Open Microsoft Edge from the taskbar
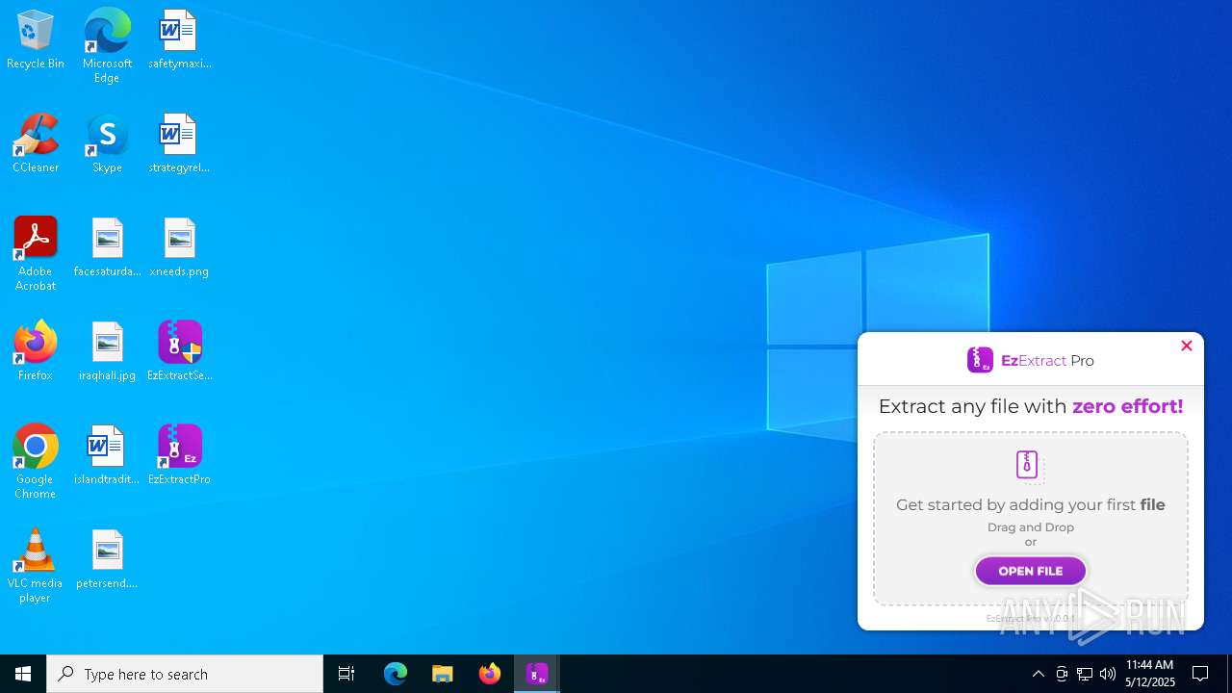The image size is (1232, 693). point(396,674)
